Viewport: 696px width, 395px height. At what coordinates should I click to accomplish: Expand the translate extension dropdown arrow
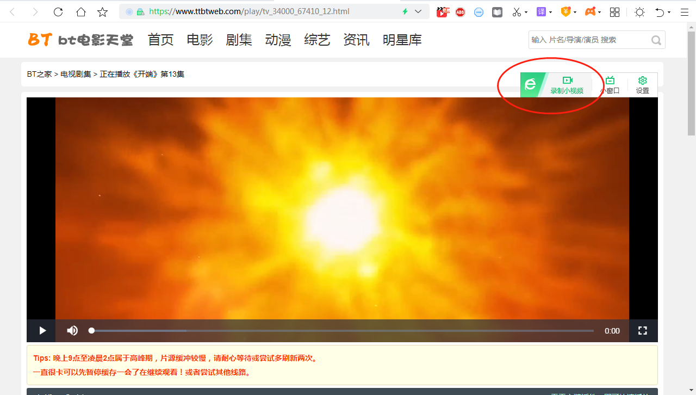[x=550, y=11]
